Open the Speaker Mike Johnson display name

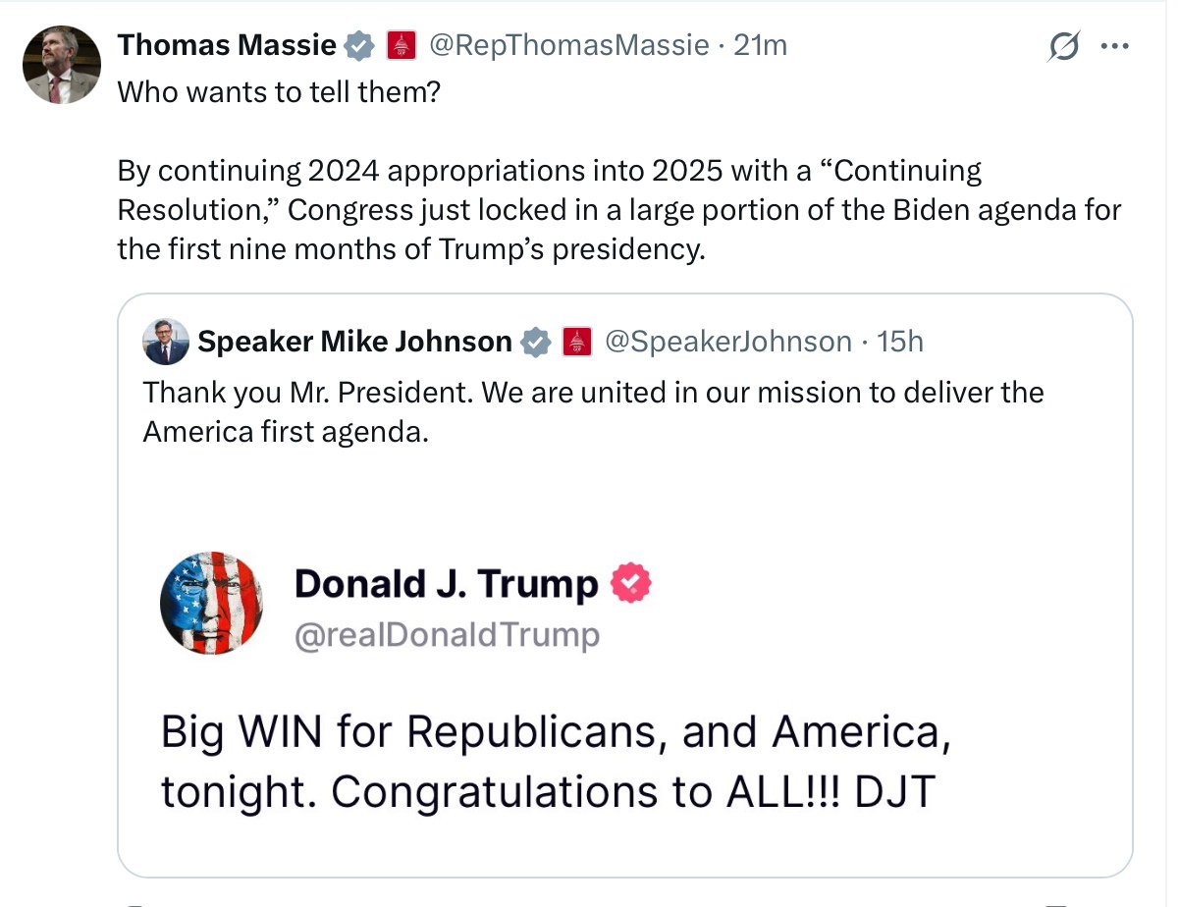pos(354,342)
